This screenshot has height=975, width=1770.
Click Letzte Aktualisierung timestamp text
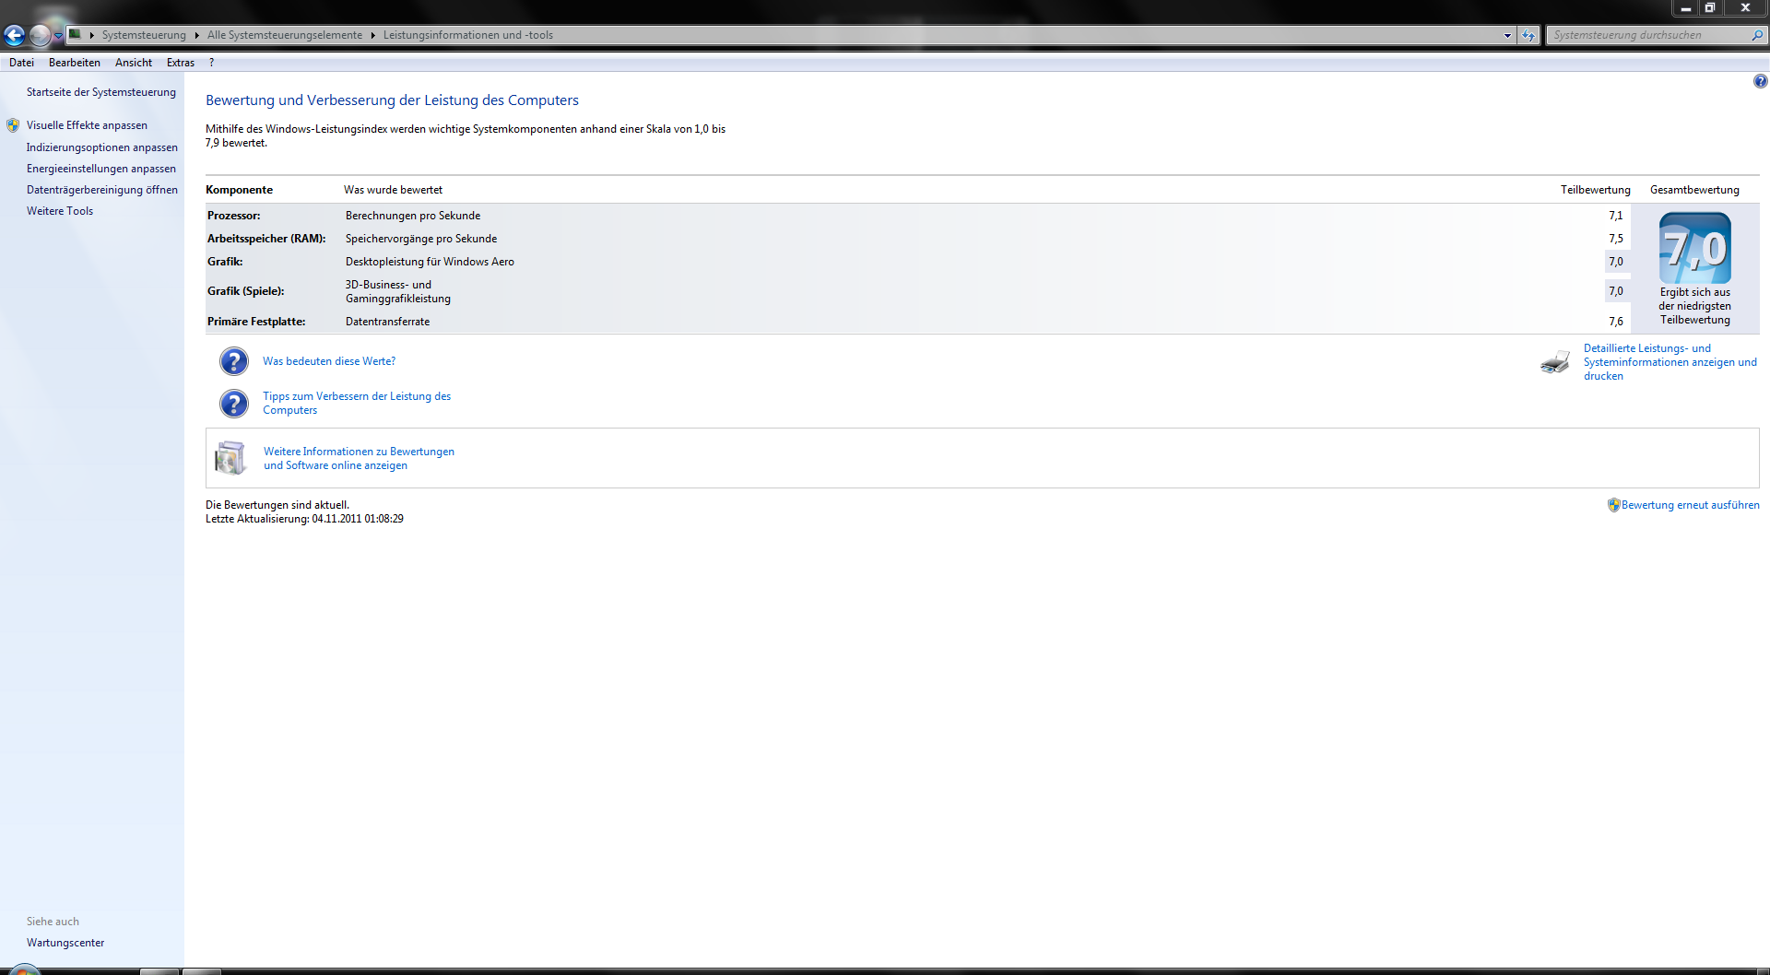coord(304,519)
